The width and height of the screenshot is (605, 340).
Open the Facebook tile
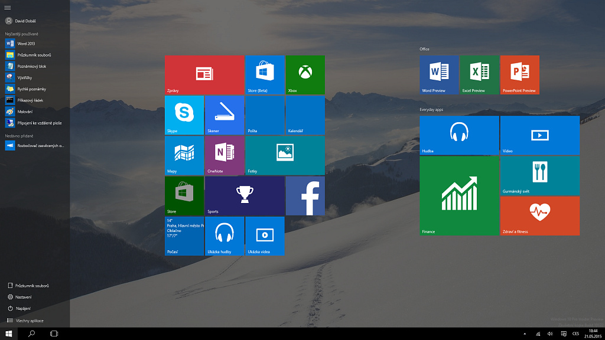(x=305, y=196)
